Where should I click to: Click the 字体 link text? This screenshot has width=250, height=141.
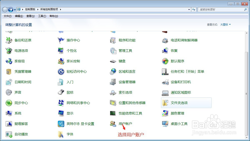[x=70, y=134]
